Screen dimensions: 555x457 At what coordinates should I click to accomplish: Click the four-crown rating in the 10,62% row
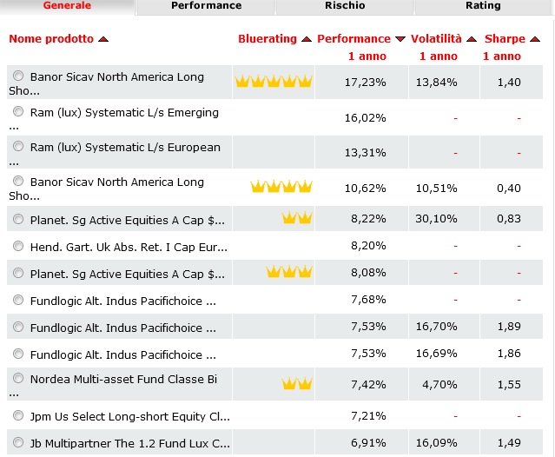[x=281, y=186]
